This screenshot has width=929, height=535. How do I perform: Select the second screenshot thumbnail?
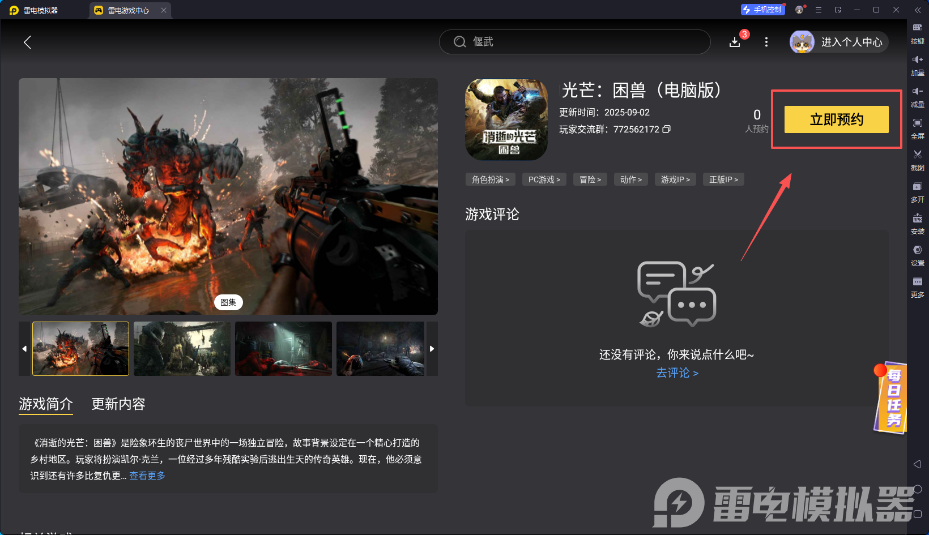(182, 349)
